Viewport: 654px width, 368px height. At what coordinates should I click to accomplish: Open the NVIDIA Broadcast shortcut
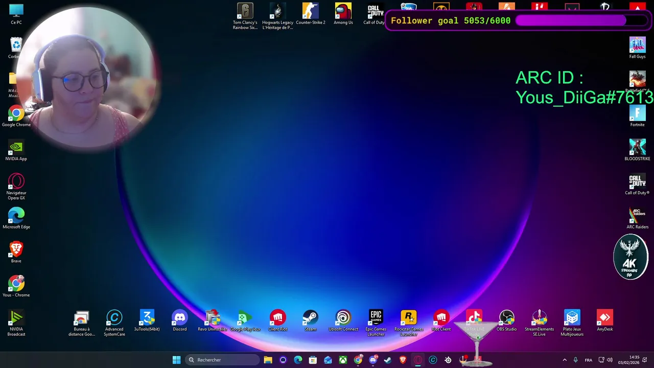tap(16, 324)
